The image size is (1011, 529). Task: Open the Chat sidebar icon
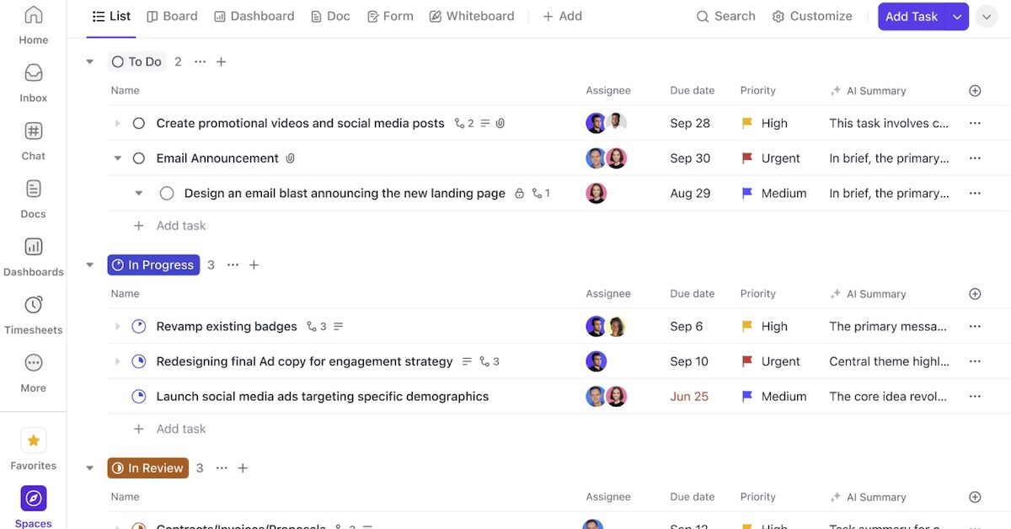(x=33, y=131)
